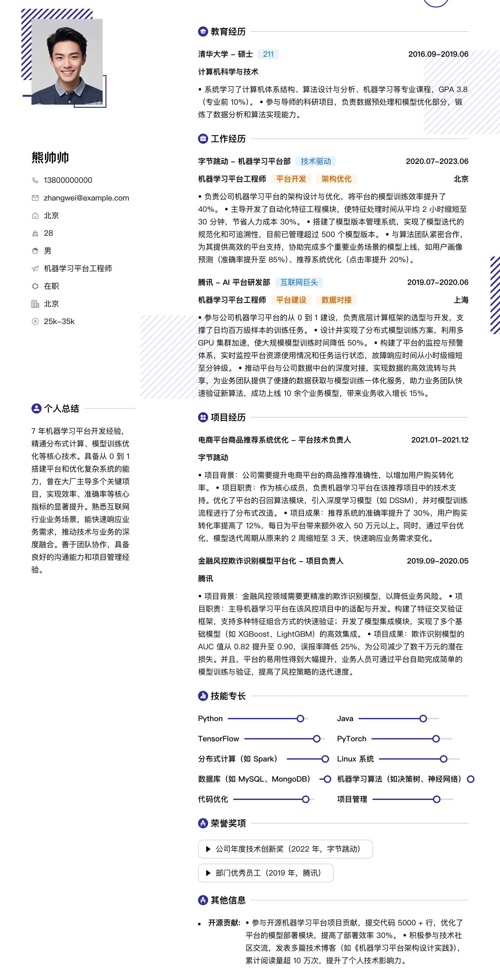Click the date 2016.09–2019.06
Image resolution: width=500 pixels, height=972 pixels.
coord(438,54)
